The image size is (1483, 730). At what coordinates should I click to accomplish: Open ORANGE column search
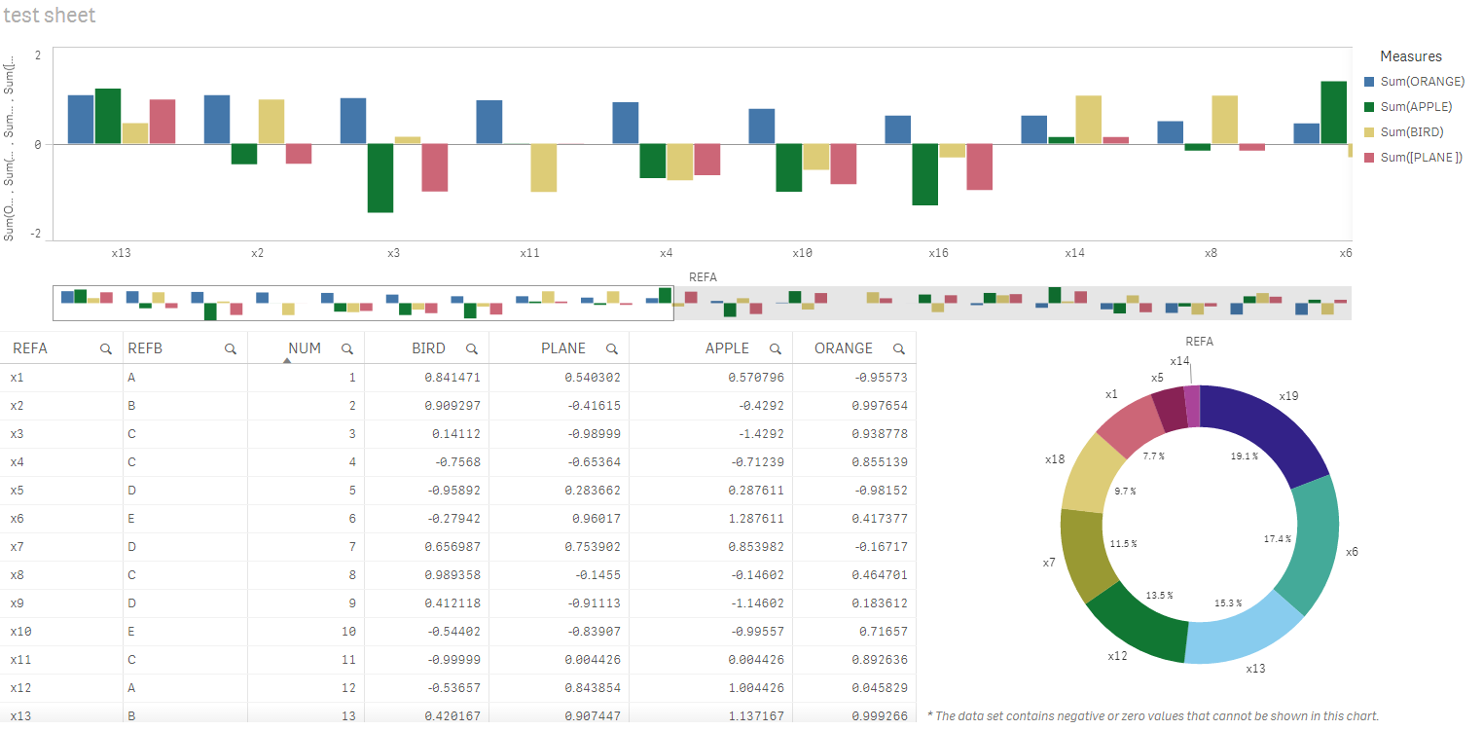899,348
